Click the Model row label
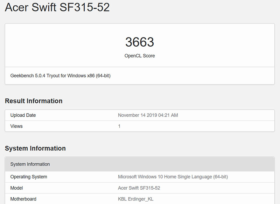280x204 pixels. [x=16, y=188]
